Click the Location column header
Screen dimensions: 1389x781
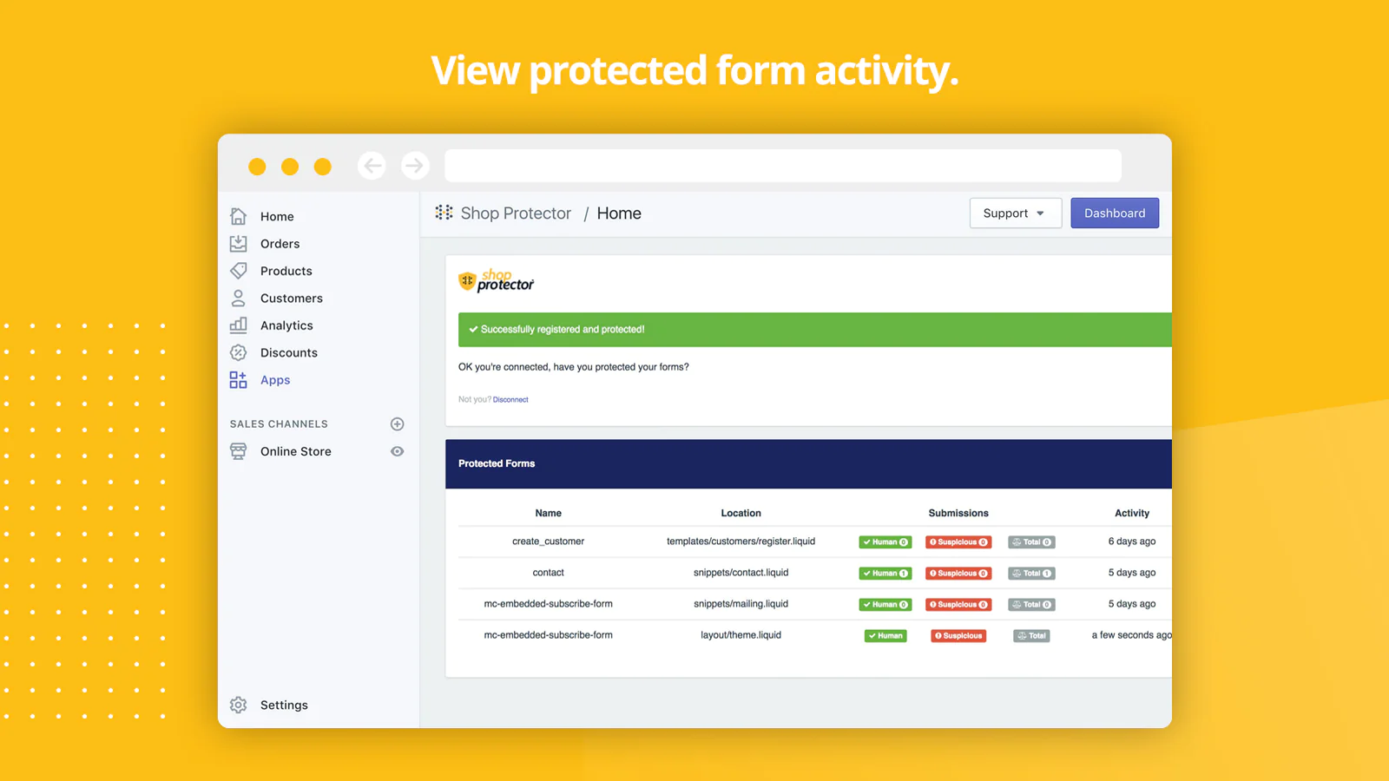pyautogui.click(x=741, y=514)
